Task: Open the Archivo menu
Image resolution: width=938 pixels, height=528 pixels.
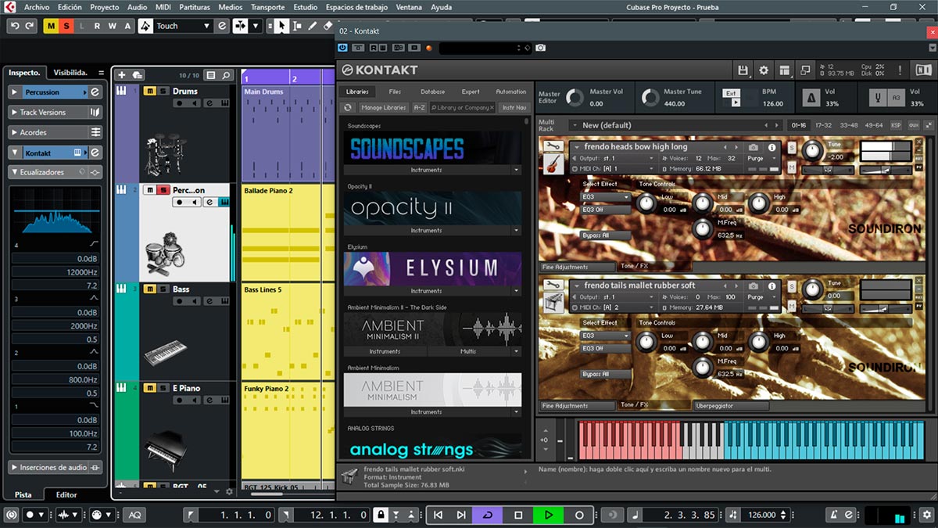Action: coord(37,7)
